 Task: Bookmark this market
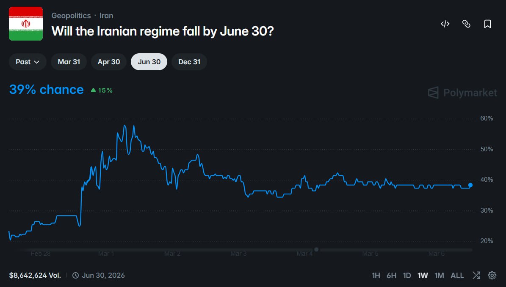pos(487,24)
